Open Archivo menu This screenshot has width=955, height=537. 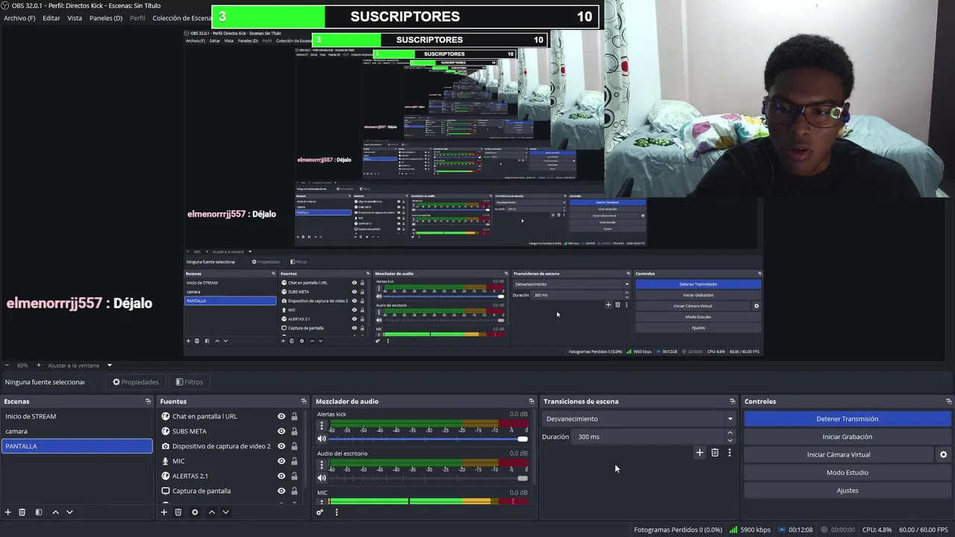click(x=19, y=18)
